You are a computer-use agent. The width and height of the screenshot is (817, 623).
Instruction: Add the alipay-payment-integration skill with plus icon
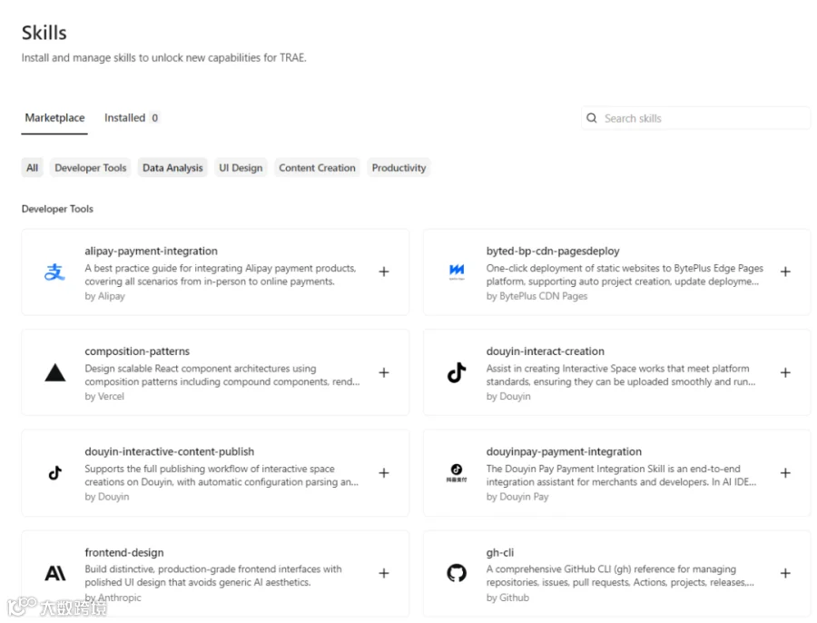[x=384, y=272]
